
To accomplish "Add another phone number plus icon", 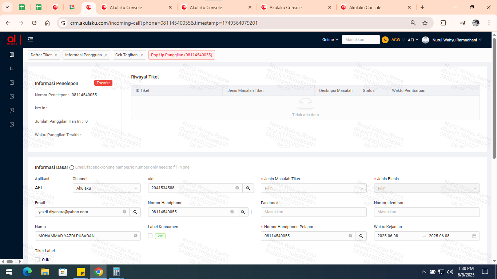I will [x=251, y=212].
